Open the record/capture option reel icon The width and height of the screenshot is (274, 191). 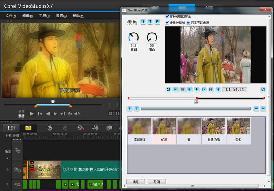pos(80,128)
